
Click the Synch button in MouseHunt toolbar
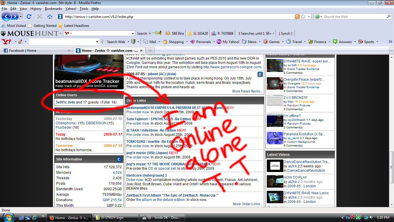coord(286,34)
